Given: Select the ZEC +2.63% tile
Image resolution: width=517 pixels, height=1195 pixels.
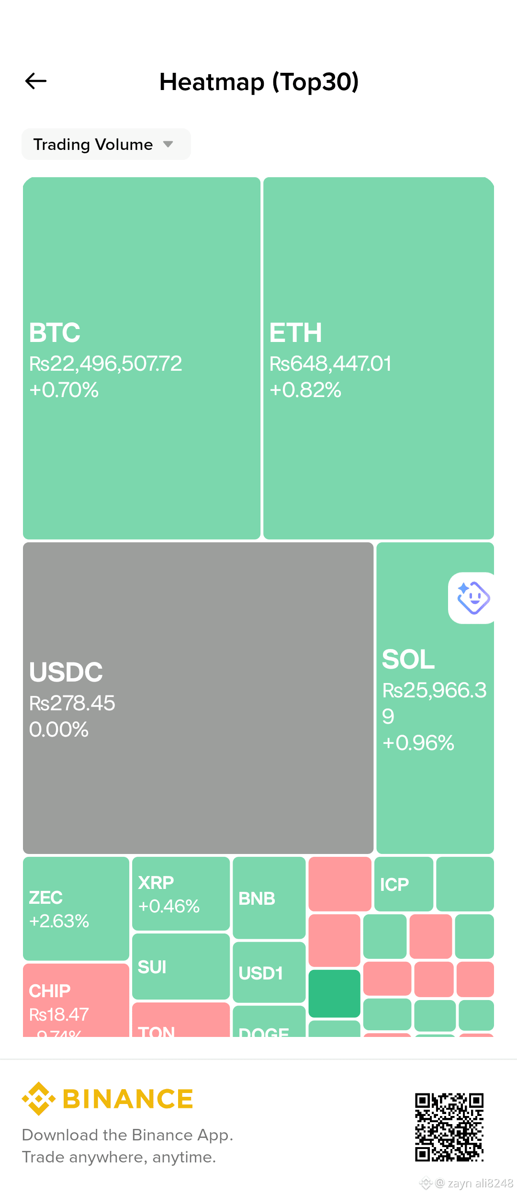Looking at the screenshot, I should point(76,909).
